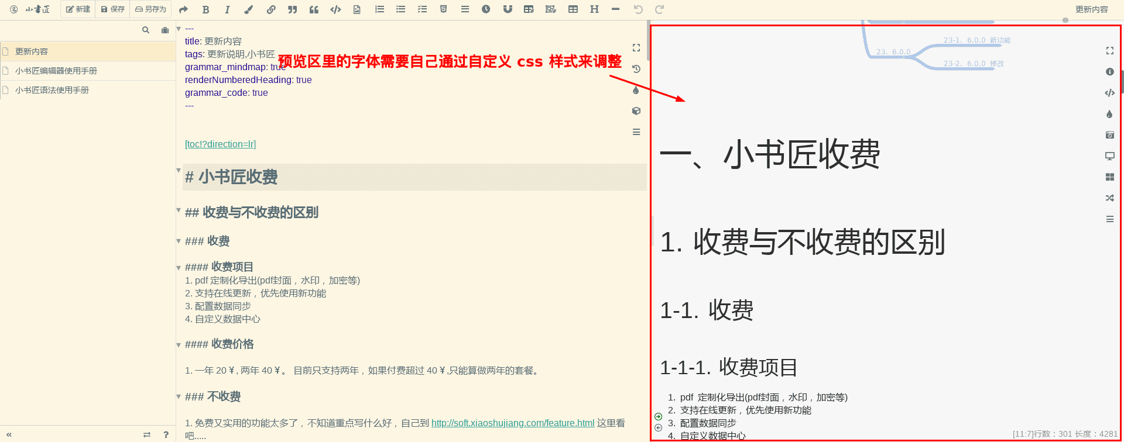Select mindmap node '23-1. 6.0.0 新功能'
1124x442 pixels.
pyautogui.click(x=977, y=40)
